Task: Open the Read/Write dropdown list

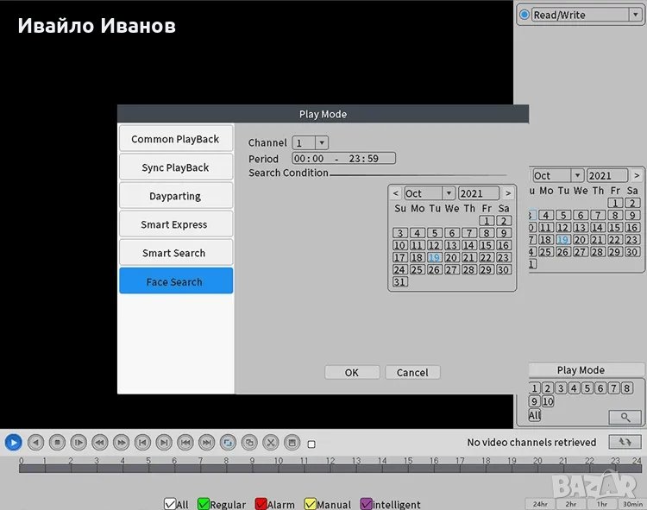Action: click(x=634, y=15)
